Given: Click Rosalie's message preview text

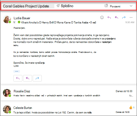Looking at the screenshot, I should tap(57, 95).
